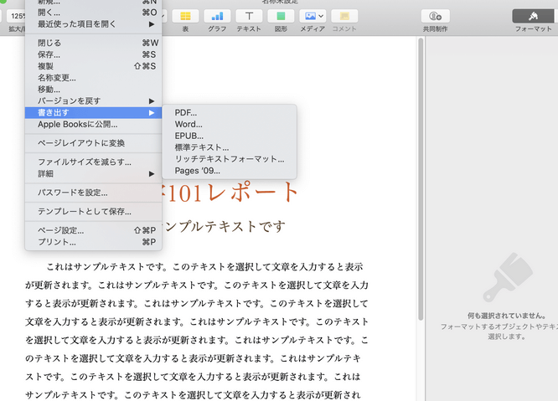Choose プリント... from the File menu
This screenshot has width=558, height=401.
click(57, 242)
